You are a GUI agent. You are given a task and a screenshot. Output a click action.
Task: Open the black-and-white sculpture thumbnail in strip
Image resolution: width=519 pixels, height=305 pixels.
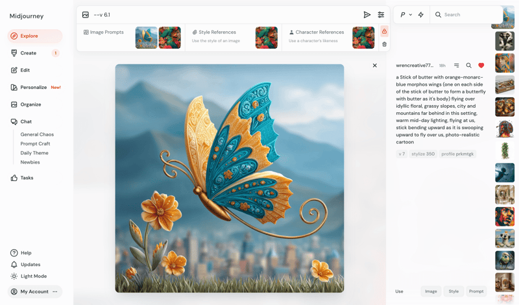tap(505, 41)
